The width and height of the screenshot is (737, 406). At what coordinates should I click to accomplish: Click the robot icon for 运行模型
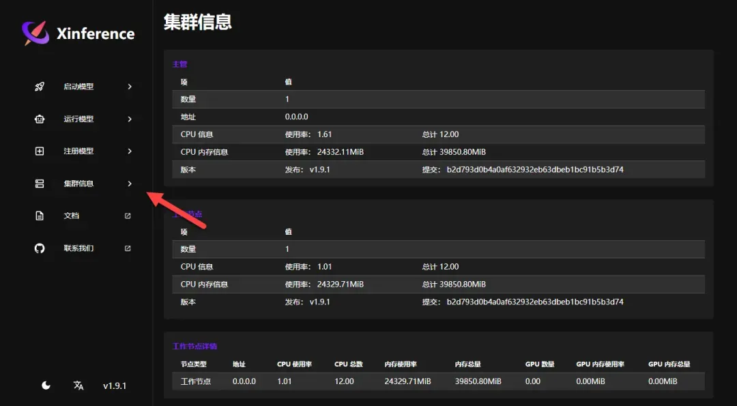(40, 119)
